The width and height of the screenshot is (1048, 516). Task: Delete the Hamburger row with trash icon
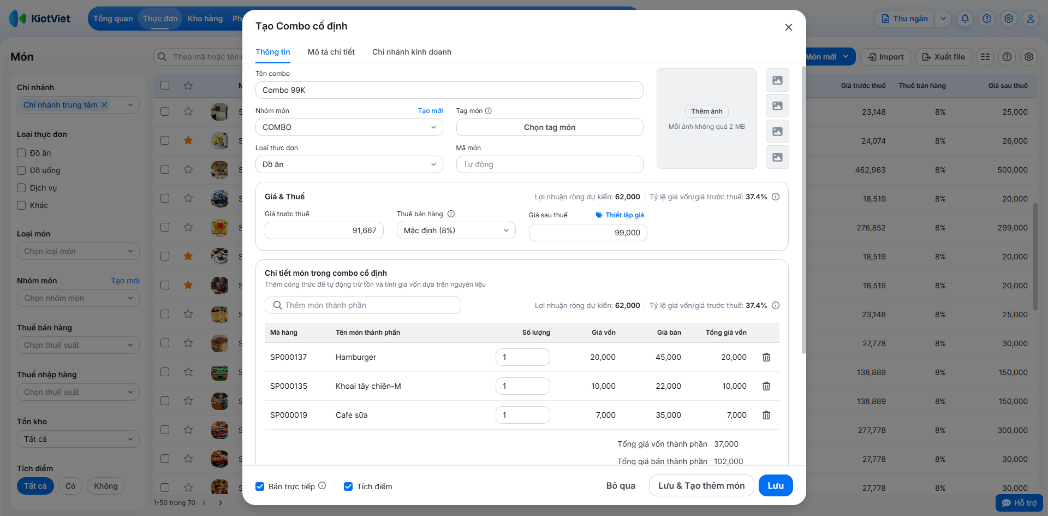(766, 357)
